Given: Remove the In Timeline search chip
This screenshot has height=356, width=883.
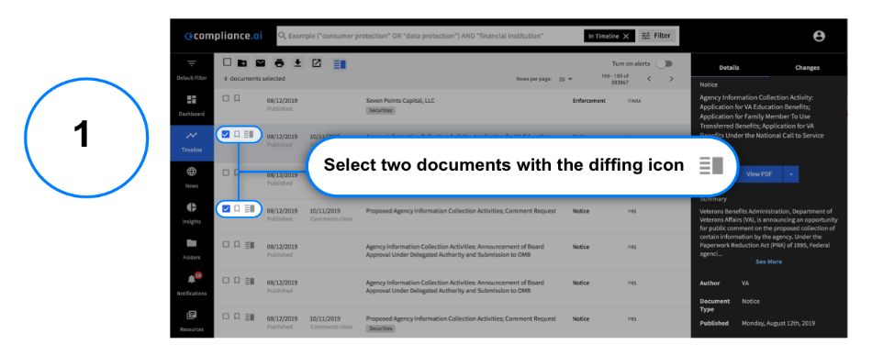Looking at the screenshot, I should point(626,36).
